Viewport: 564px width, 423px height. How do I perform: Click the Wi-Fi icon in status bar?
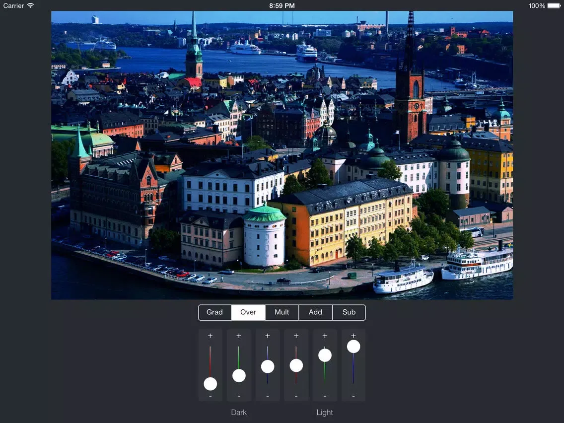pyautogui.click(x=31, y=5)
